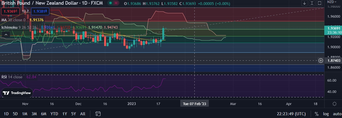
Task: Click the plus icon on price axis
Action: click(321, 60)
